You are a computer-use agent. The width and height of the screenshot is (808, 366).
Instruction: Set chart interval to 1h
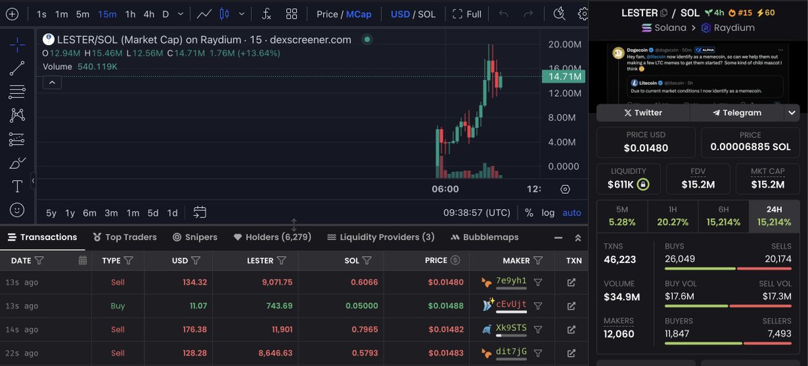[x=131, y=13]
